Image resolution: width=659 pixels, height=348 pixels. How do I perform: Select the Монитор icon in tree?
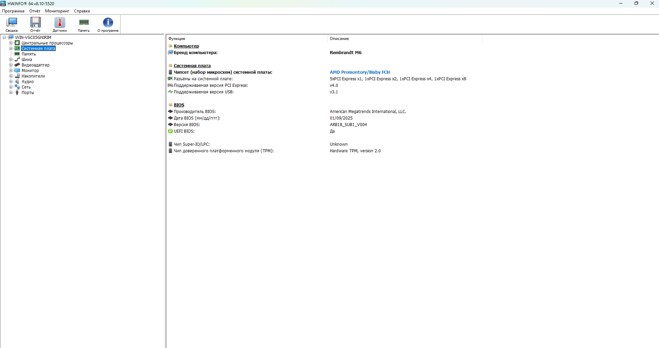(x=17, y=71)
